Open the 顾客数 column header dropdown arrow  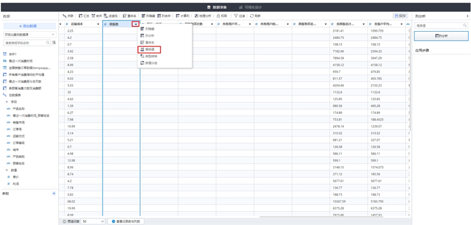coord(136,25)
